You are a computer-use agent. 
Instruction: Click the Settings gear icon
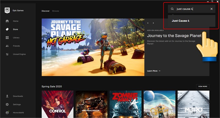7,105
